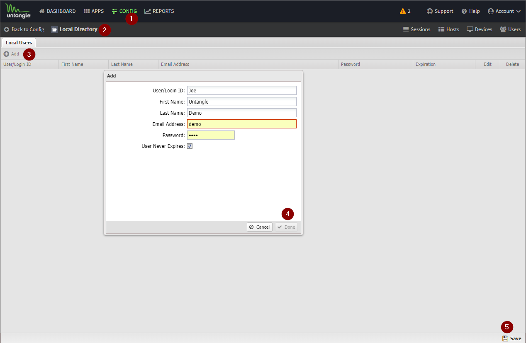Click the Help question mark icon

pos(464,11)
